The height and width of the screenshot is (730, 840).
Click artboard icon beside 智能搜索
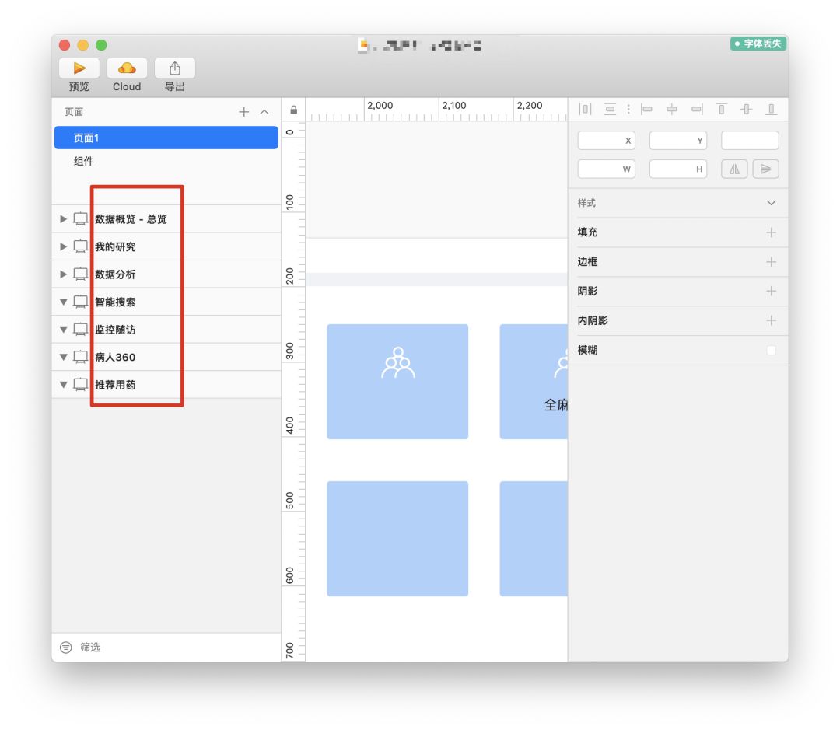[x=80, y=302]
